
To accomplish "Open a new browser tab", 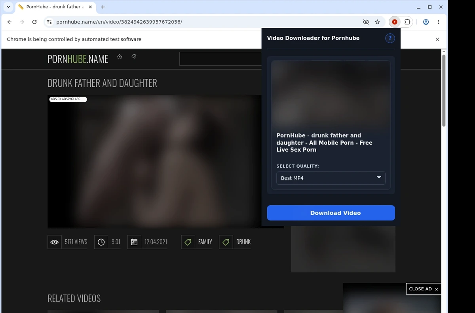I will coord(103,7).
